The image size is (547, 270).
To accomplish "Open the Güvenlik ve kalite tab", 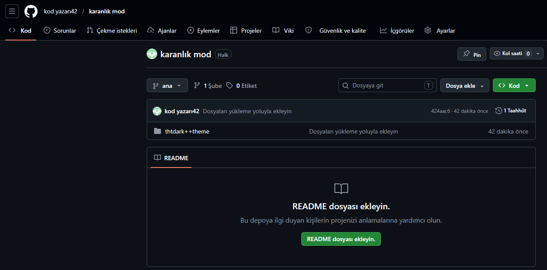I will [x=336, y=31].
